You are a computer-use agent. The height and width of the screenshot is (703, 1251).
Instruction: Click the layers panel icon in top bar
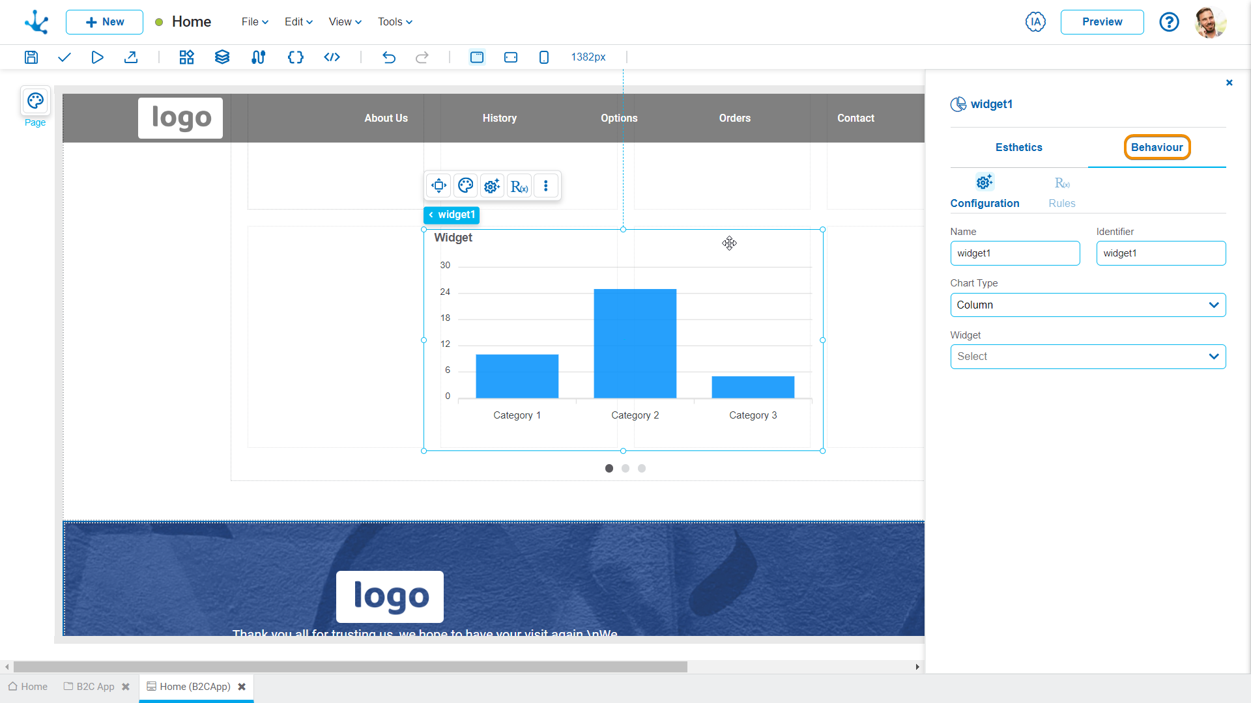click(x=222, y=57)
